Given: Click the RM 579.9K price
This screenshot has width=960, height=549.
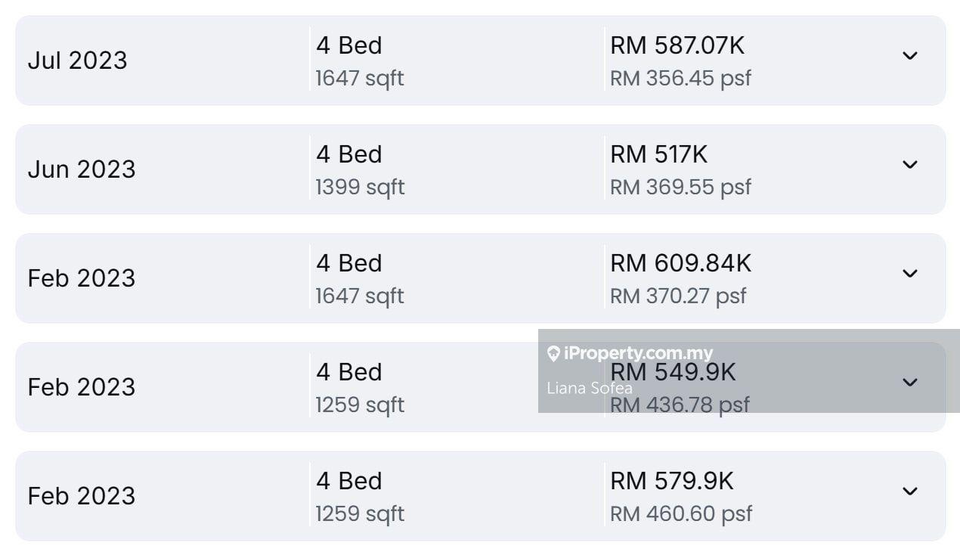Looking at the screenshot, I should coord(672,481).
